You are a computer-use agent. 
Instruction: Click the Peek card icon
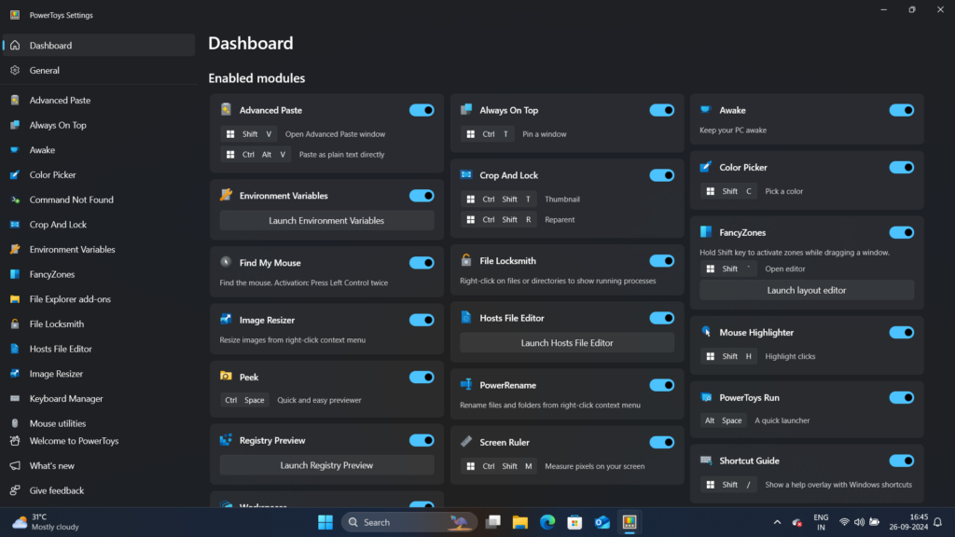coord(226,377)
